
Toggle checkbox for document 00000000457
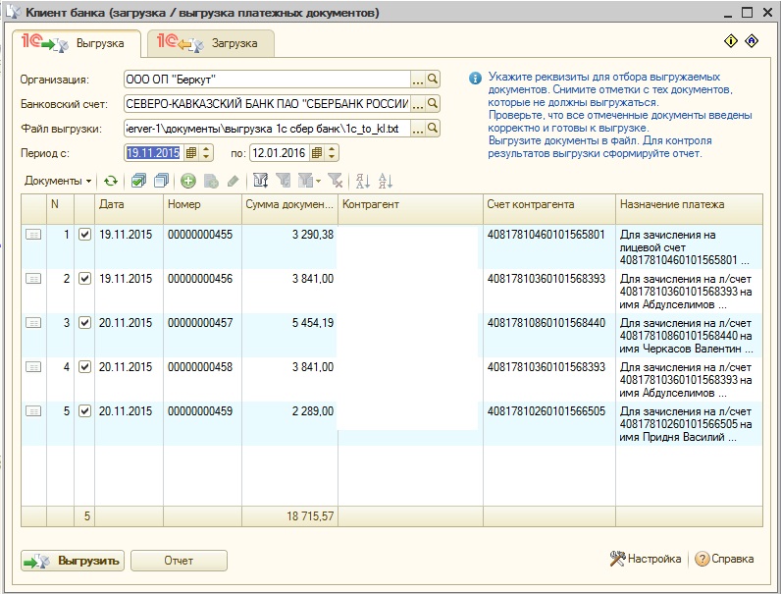click(x=84, y=322)
